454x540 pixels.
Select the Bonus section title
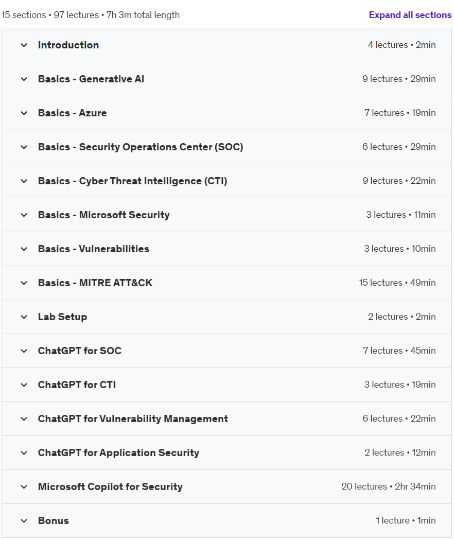pyautogui.click(x=54, y=521)
